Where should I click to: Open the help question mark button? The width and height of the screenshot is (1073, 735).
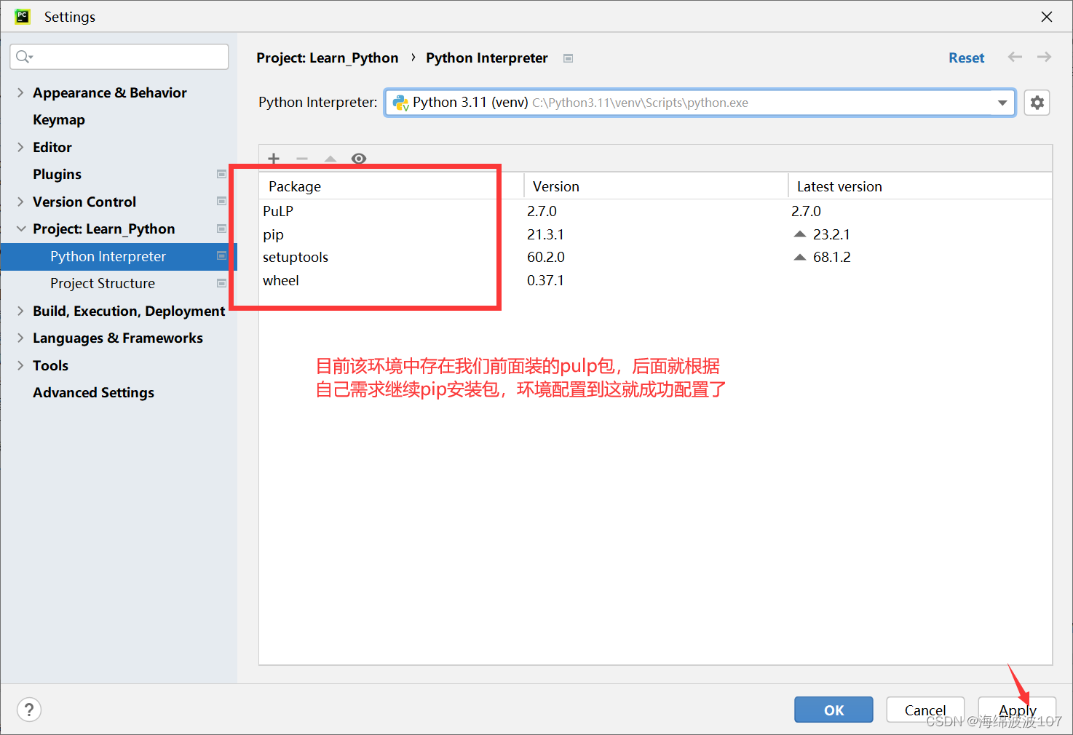[x=29, y=710]
